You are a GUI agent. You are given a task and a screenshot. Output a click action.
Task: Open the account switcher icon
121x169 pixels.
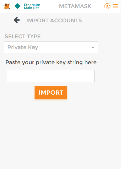(107, 6)
